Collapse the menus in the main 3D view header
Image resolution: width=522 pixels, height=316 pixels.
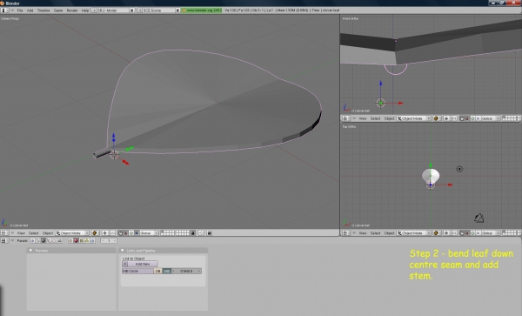click(x=12, y=233)
